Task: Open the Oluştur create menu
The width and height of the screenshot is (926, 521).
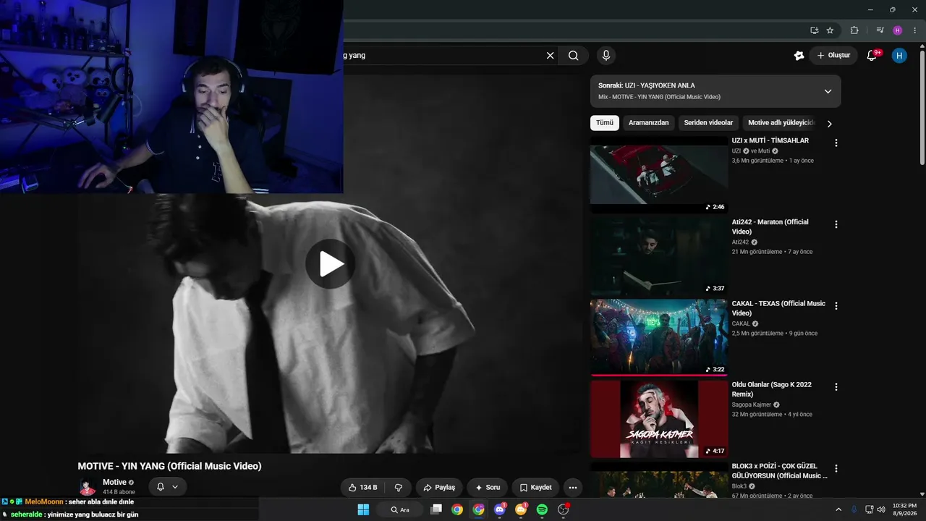Action: [833, 56]
